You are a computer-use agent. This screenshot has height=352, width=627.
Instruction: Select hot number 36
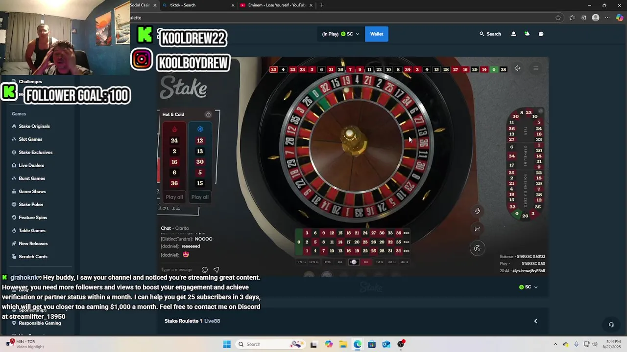pos(174,183)
